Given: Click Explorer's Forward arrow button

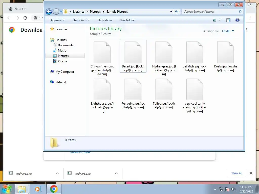Looking at the screenshot, I should pos(56,12).
